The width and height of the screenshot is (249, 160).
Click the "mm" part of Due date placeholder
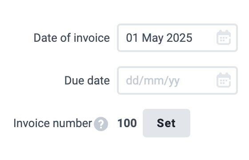(x=154, y=81)
